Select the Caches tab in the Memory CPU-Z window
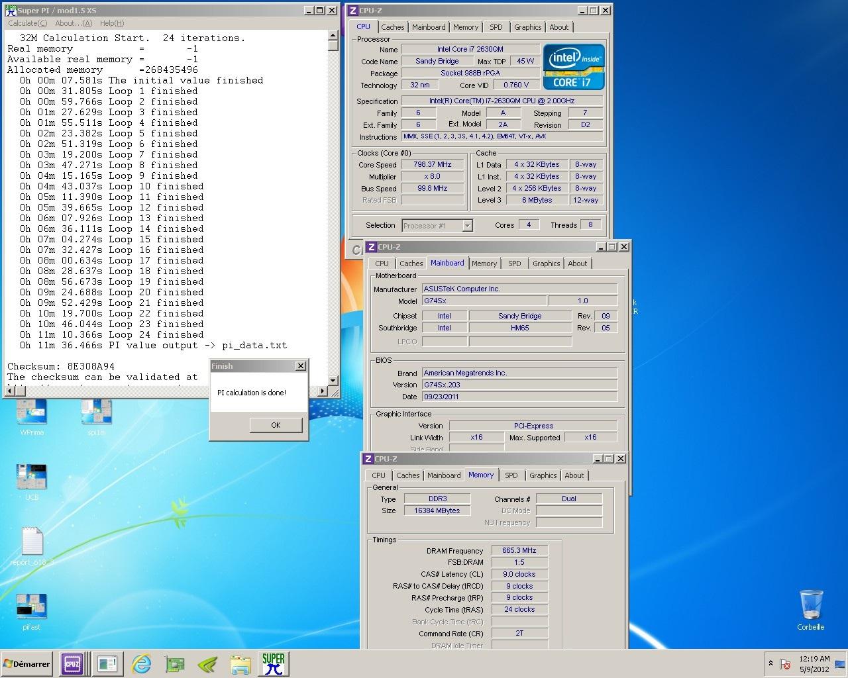This screenshot has height=678, width=848. [x=407, y=475]
